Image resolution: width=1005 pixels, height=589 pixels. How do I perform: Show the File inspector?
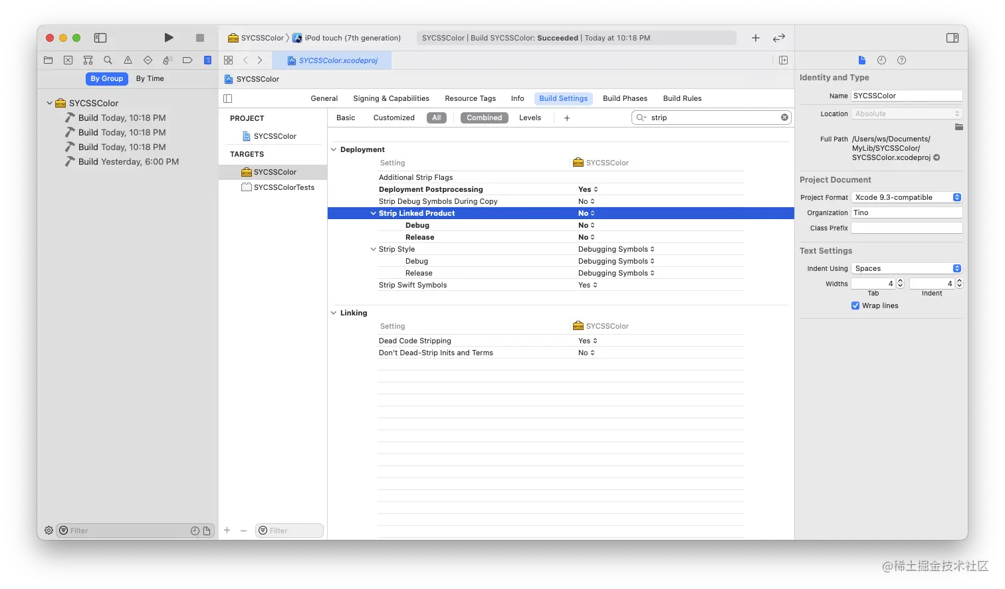862,60
